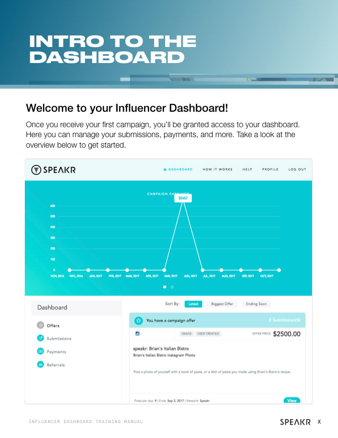The width and height of the screenshot is (338, 438).
Task: Click the Sort By label
Action: tap(172, 304)
